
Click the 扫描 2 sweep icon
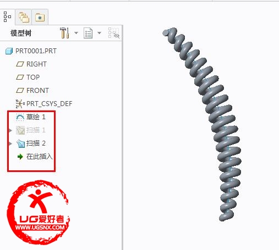tap(20, 143)
